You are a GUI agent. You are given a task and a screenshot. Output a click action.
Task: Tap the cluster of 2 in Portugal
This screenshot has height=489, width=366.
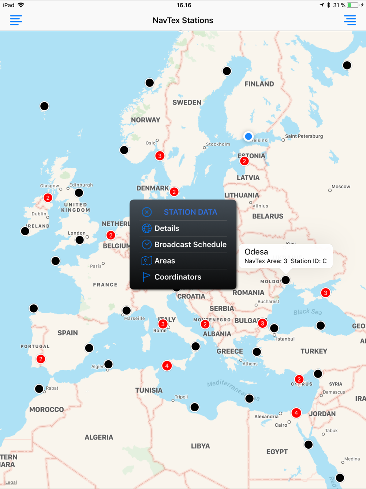(41, 359)
